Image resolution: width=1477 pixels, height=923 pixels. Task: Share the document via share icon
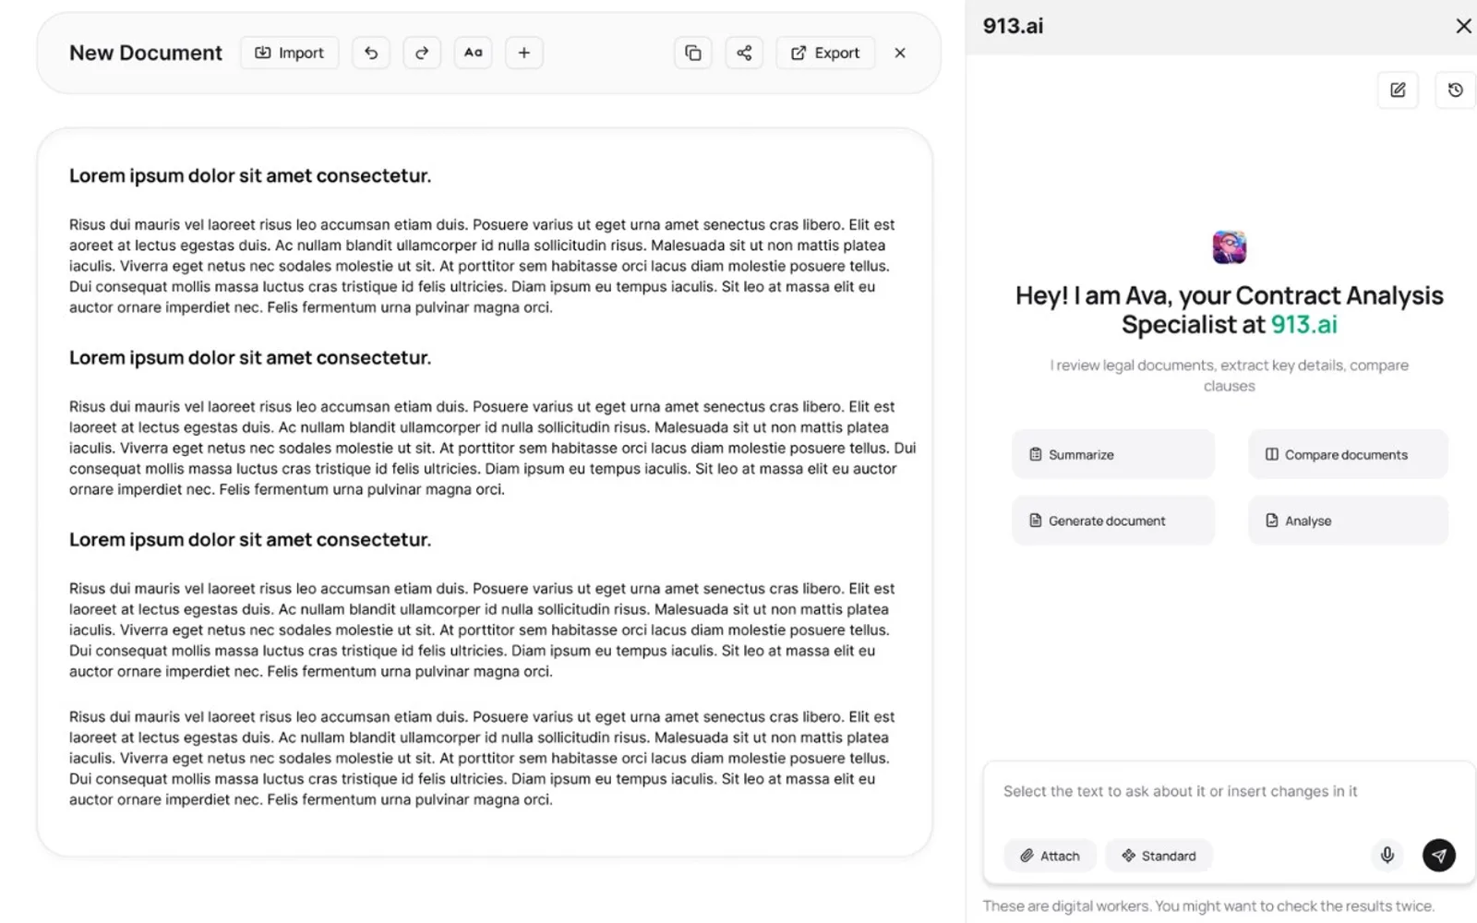coord(744,53)
